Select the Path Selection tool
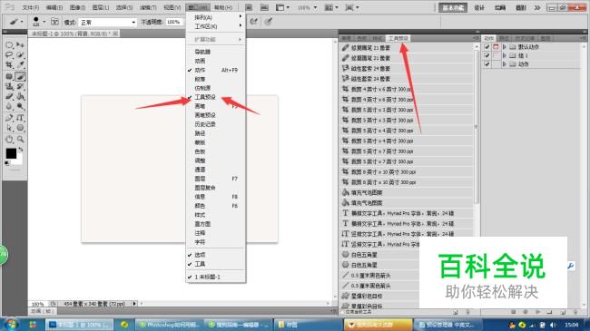590x331 pixels. [x=9, y=128]
